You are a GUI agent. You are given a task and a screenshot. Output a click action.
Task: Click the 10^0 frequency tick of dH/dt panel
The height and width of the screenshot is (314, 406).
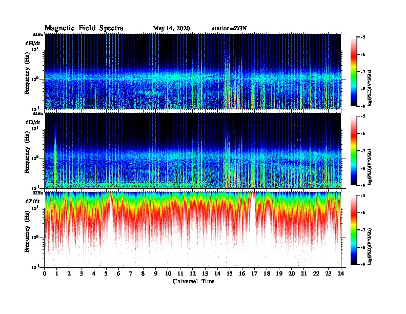pyautogui.click(x=35, y=79)
